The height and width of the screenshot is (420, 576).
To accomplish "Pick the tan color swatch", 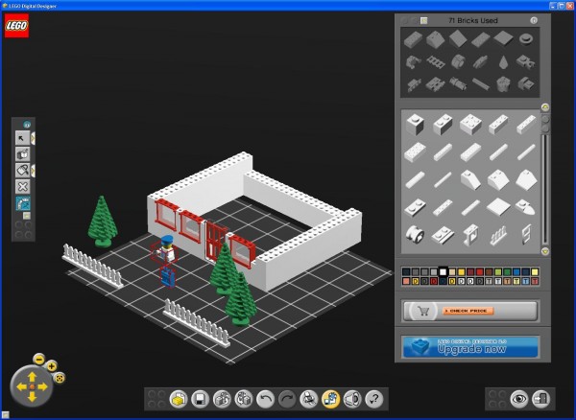I will 452,271.
